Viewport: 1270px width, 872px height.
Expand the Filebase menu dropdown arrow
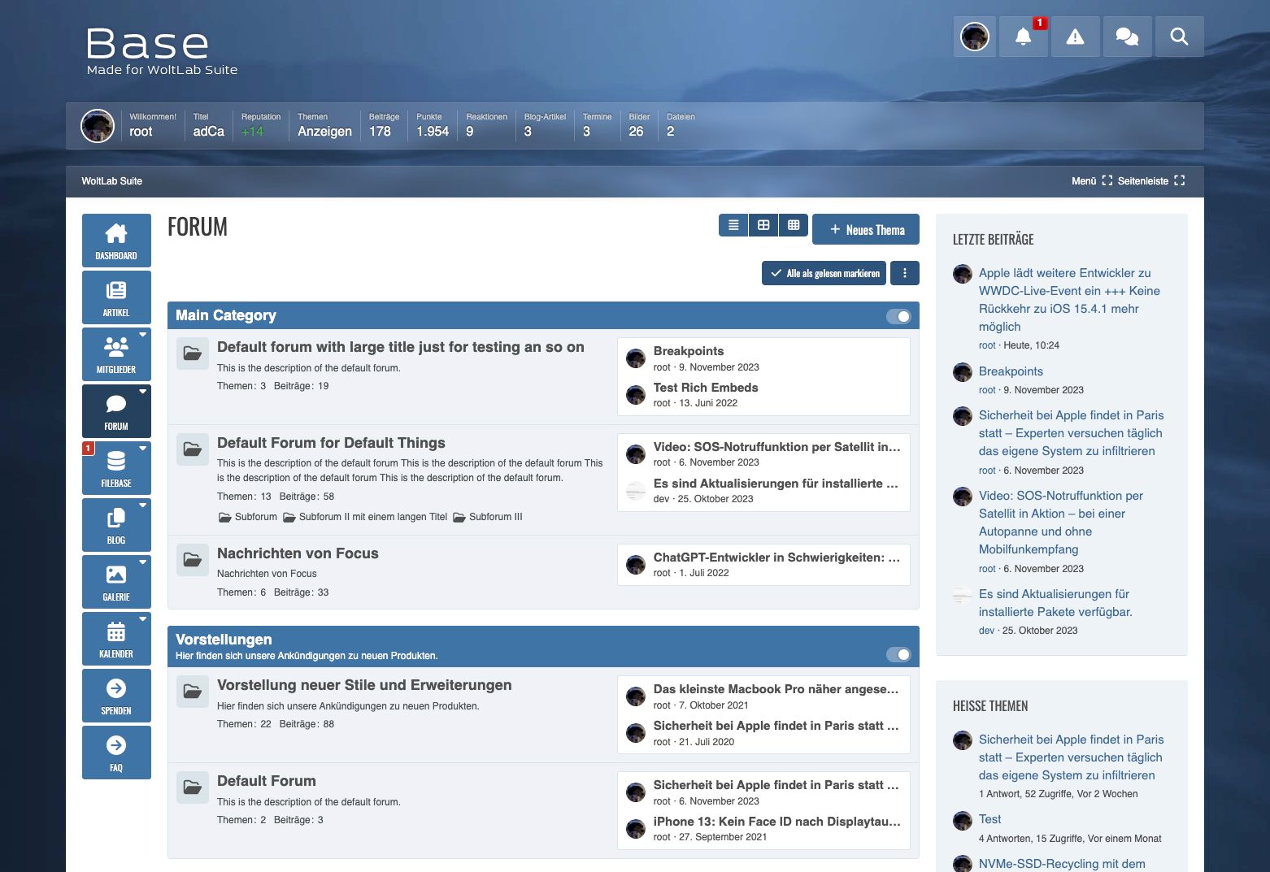[x=143, y=448]
